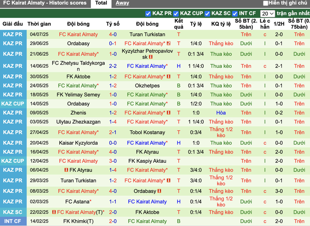Click red card icon next to Kyzylzhar Petropavlovsk
Viewport: 310px width, 226px height.
[x=151, y=57]
